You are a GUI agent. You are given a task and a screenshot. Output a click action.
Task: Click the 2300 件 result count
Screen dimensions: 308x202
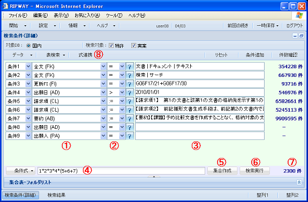pos(292,171)
